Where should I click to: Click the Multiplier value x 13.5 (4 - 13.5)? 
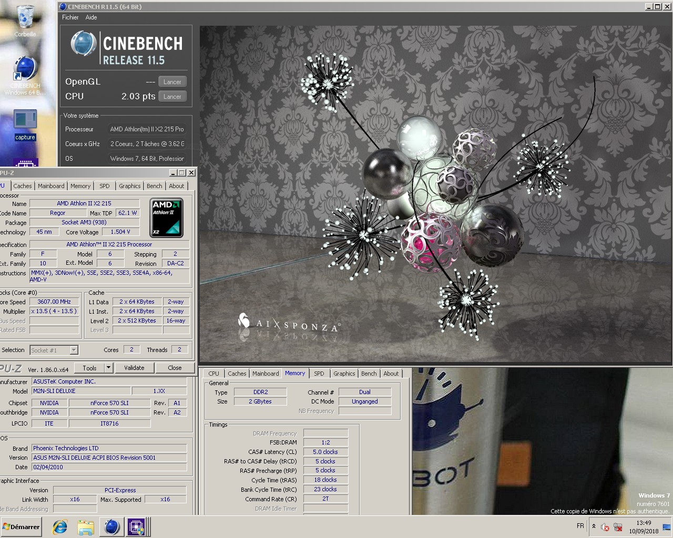tap(54, 311)
